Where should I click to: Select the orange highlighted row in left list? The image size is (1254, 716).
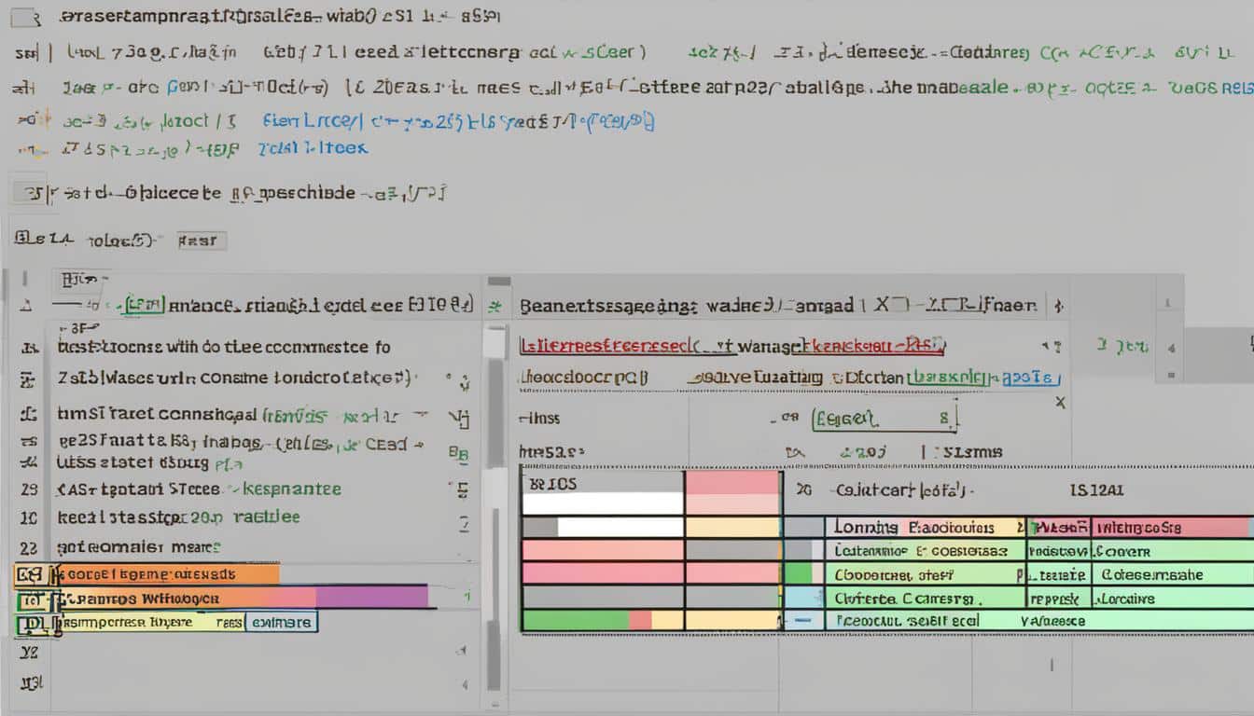168,575
